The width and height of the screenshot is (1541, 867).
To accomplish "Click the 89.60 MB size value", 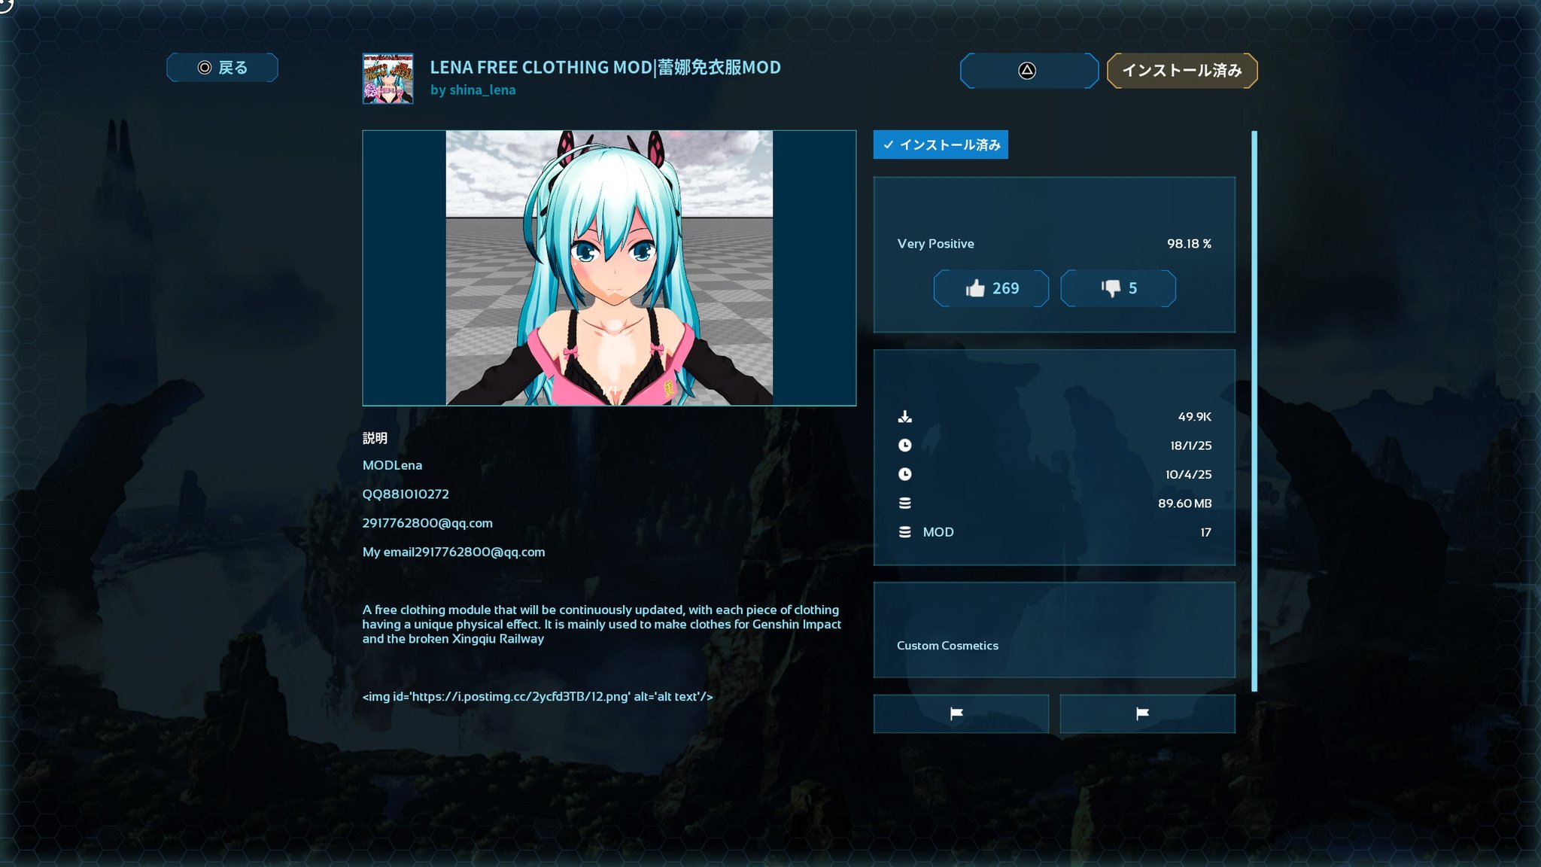I will click(x=1185, y=503).
